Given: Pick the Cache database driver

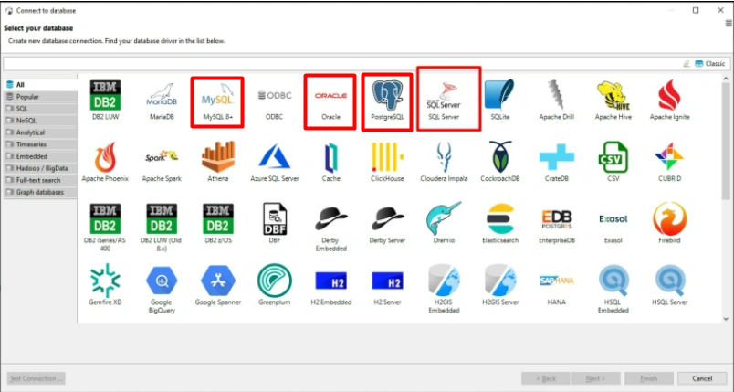Looking at the screenshot, I should point(330,162).
